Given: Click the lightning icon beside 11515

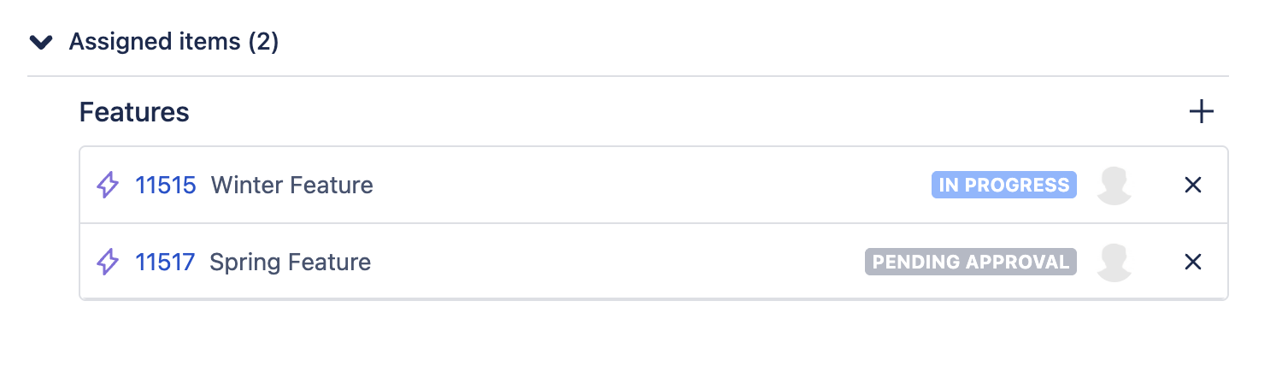Looking at the screenshot, I should [x=108, y=185].
